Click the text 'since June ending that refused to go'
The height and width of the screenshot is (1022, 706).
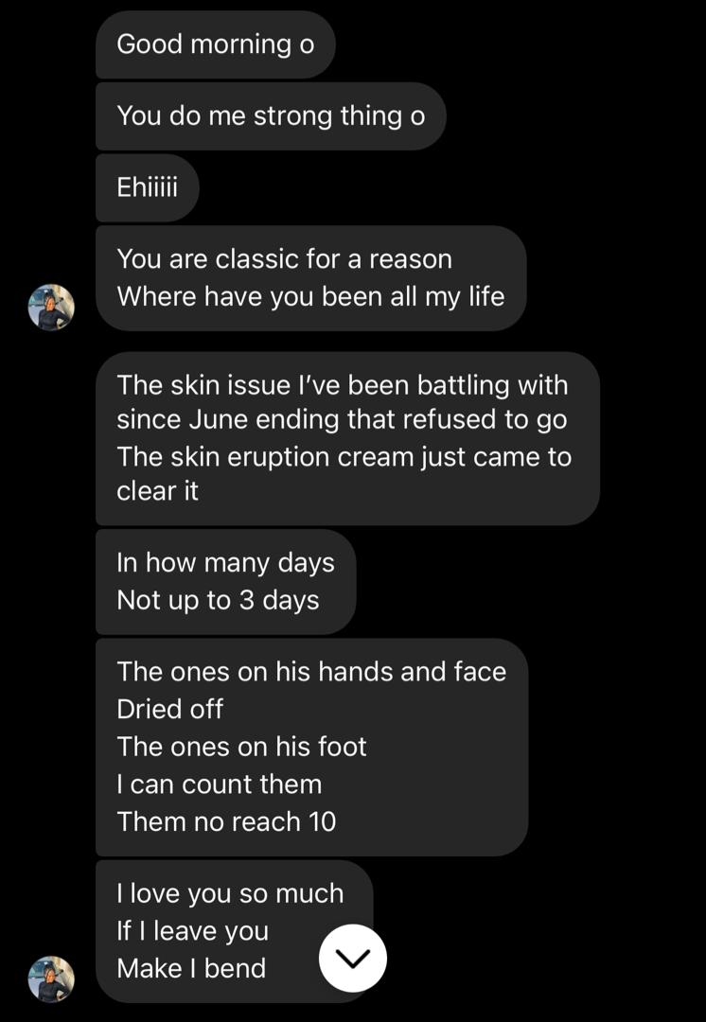pos(343,420)
